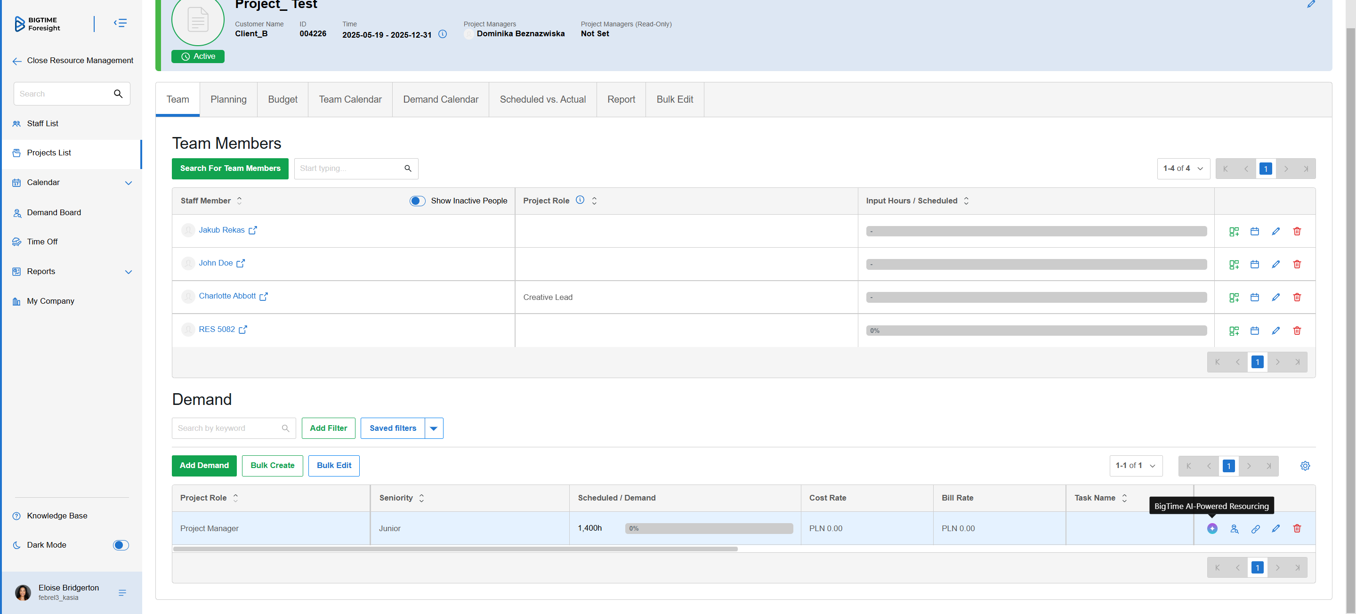Viewport: 1356px width, 614px height.
Task: Launch BigTime AI-Powered Resourcing icon
Action: click(1212, 529)
